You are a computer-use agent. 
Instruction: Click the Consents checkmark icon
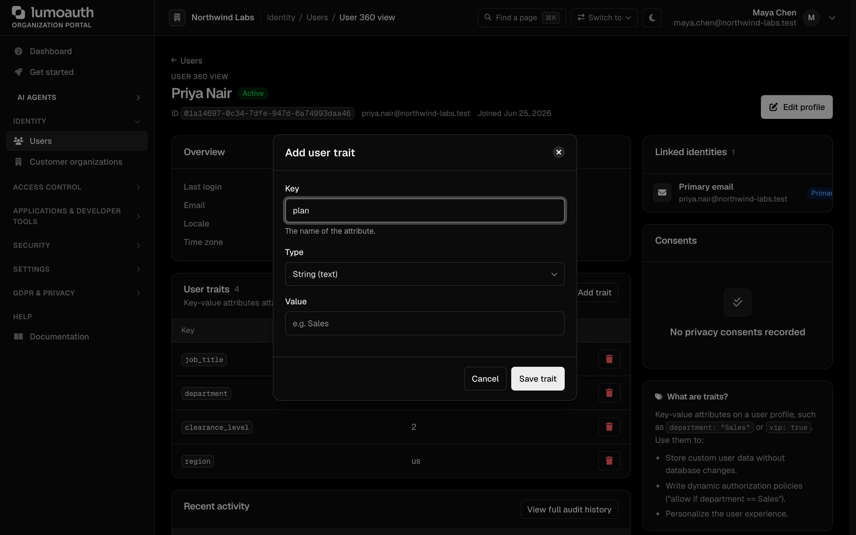point(737,302)
